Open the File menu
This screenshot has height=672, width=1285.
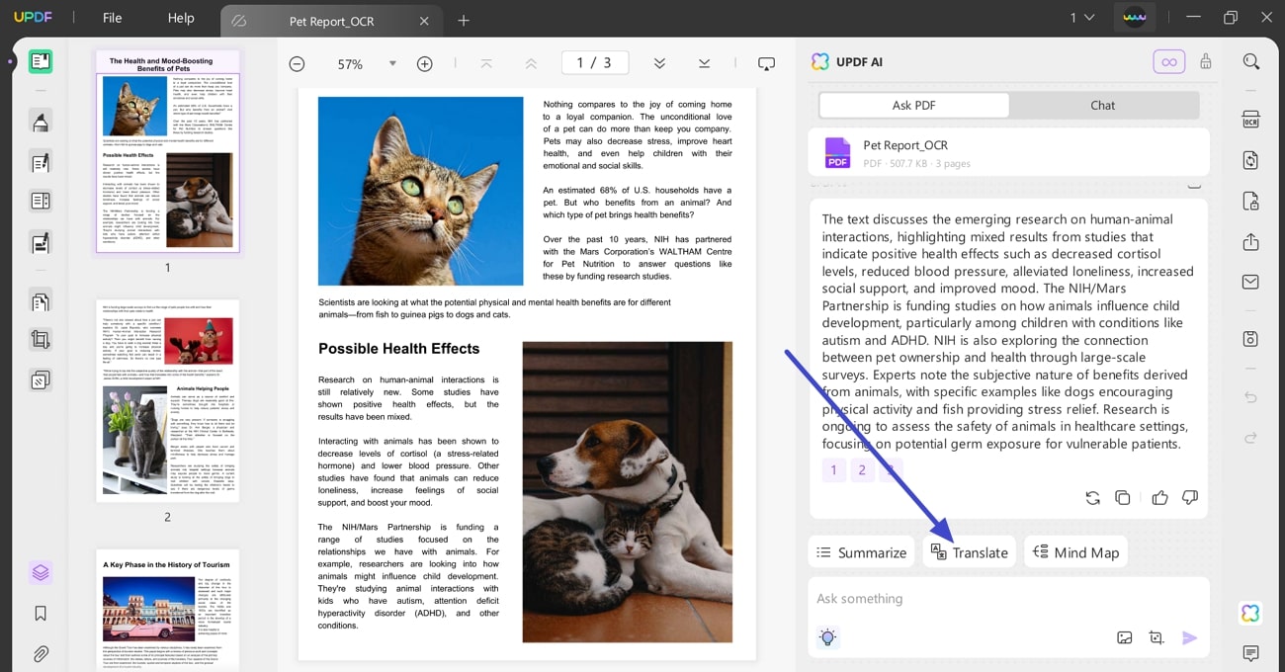tap(112, 17)
